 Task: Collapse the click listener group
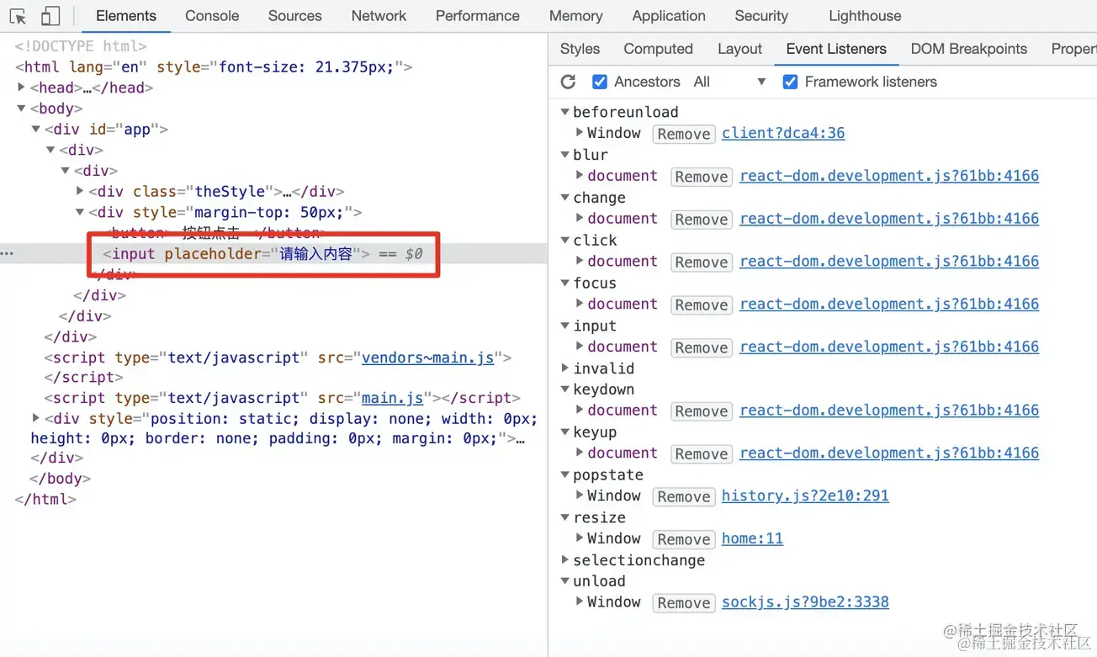click(x=565, y=241)
